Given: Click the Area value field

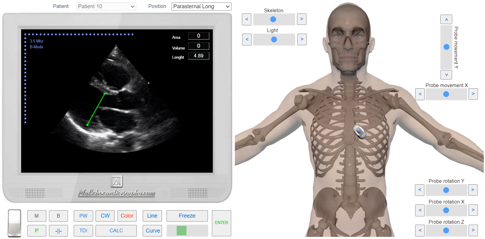Looking at the screenshot, I should point(199,36).
